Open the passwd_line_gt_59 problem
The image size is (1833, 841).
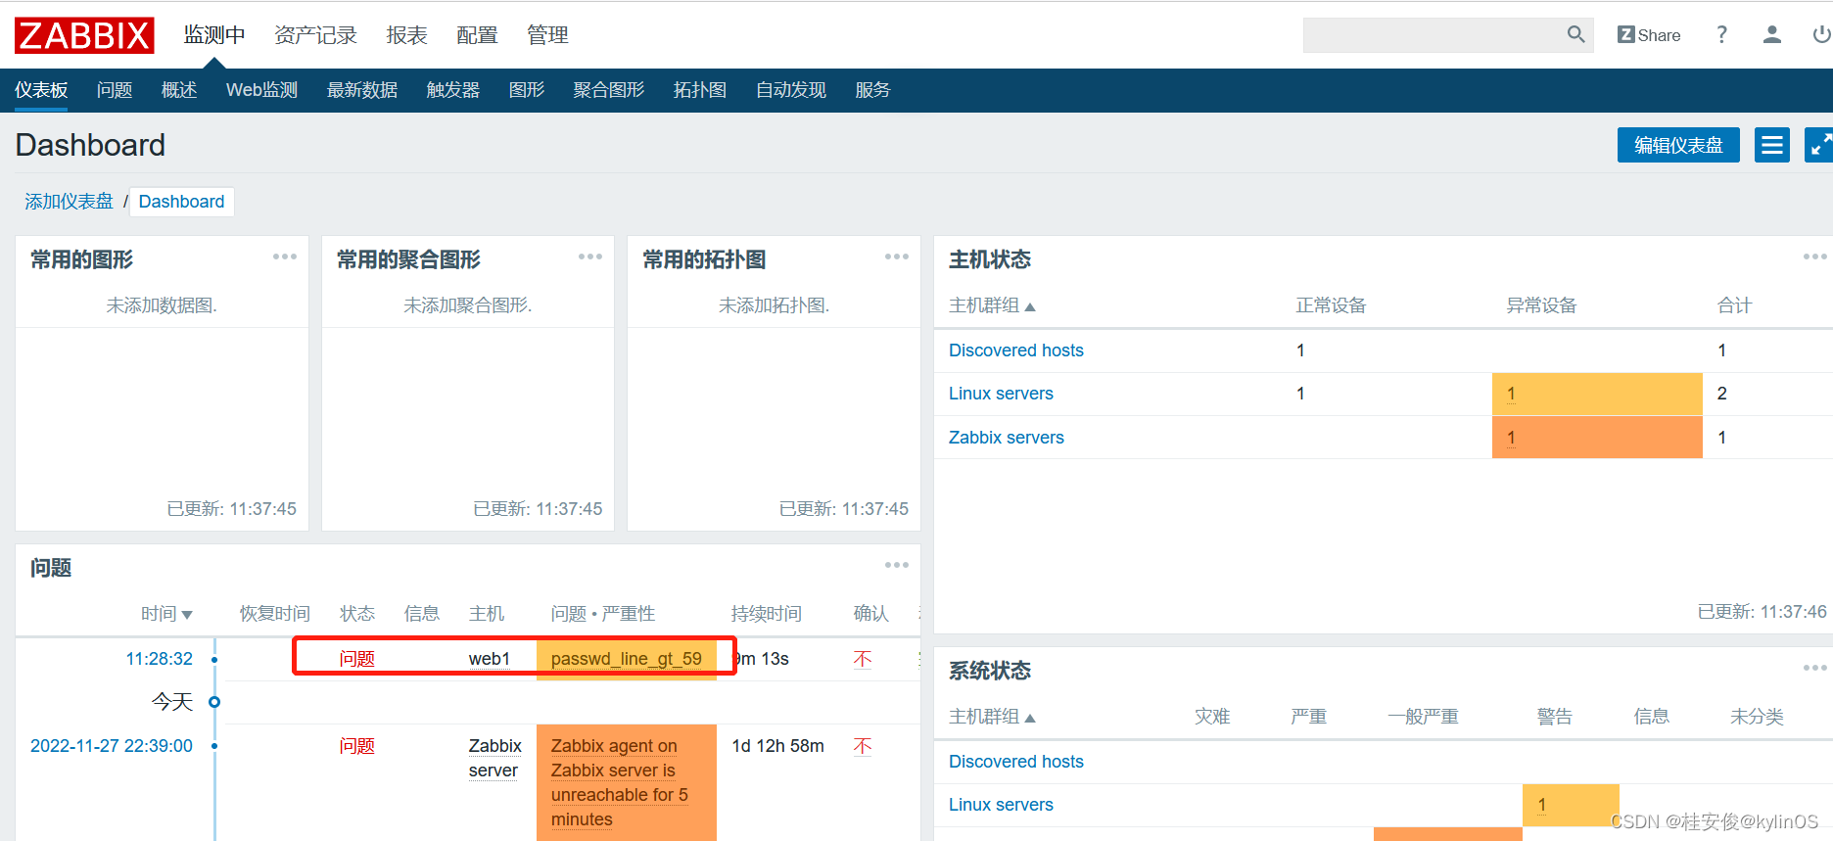click(x=627, y=659)
